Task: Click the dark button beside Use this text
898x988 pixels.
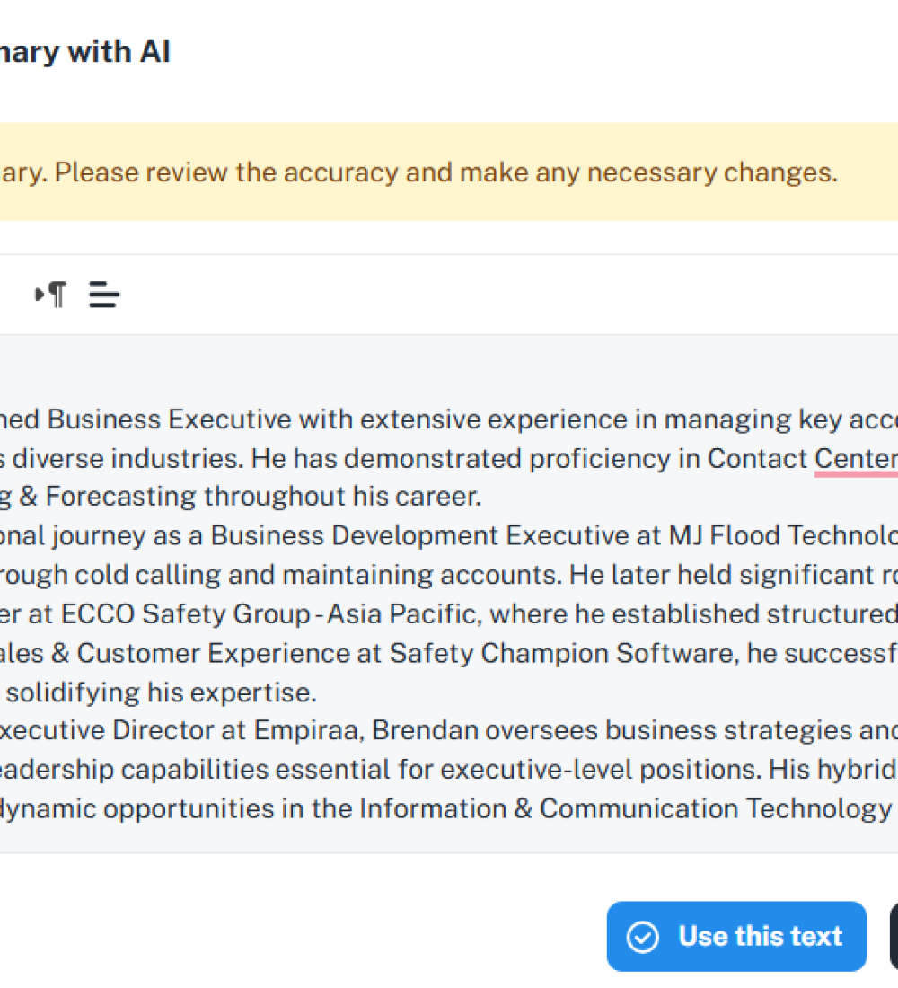Action: click(x=894, y=937)
